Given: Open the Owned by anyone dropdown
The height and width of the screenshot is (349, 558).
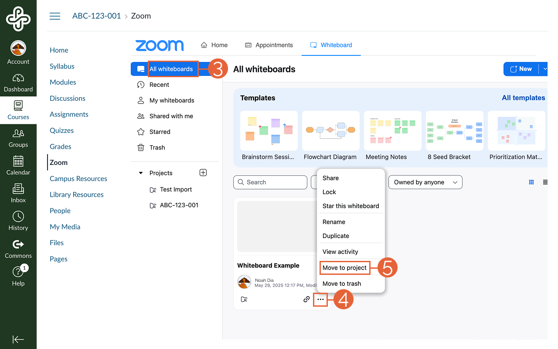Looking at the screenshot, I should [425, 182].
